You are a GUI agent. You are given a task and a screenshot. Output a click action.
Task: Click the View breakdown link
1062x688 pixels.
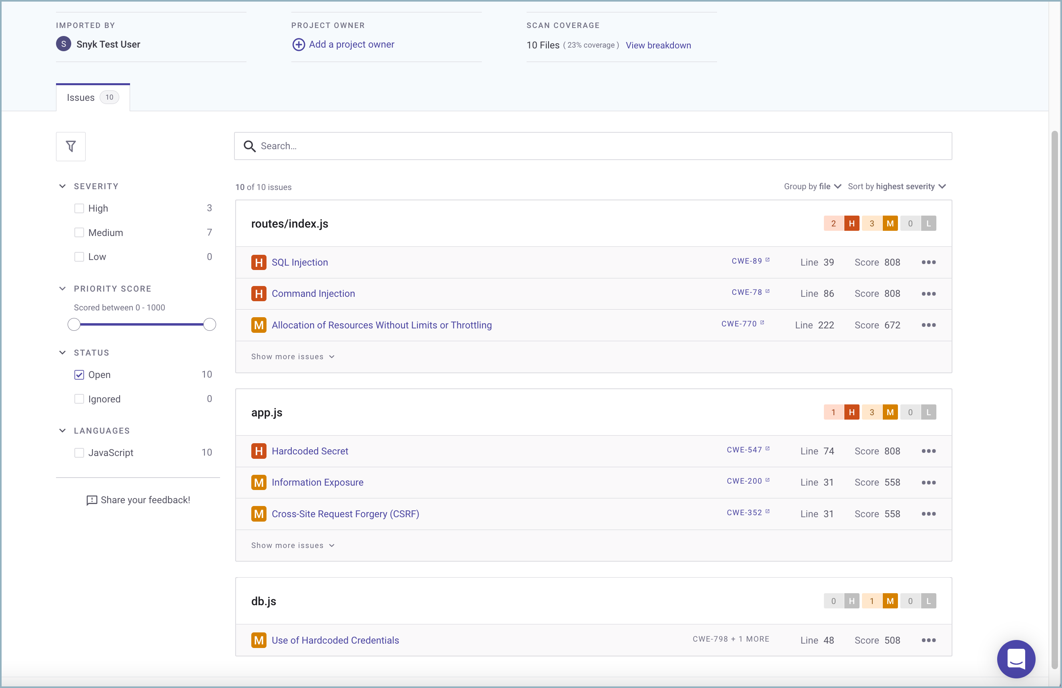(x=658, y=46)
